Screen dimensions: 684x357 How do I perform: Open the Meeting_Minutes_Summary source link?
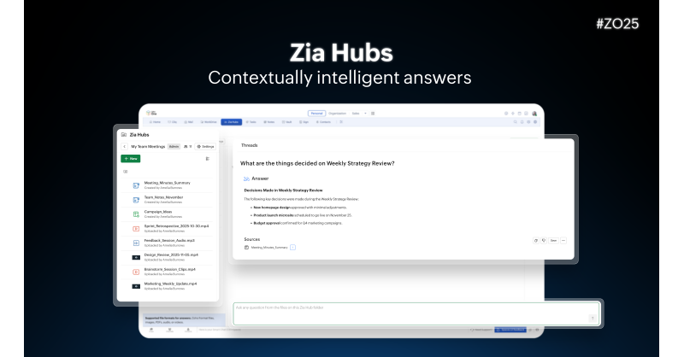click(x=269, y=248)
